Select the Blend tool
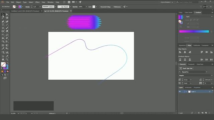The width and height of the screenshot is (214, 120). click(x=7, y=49)
